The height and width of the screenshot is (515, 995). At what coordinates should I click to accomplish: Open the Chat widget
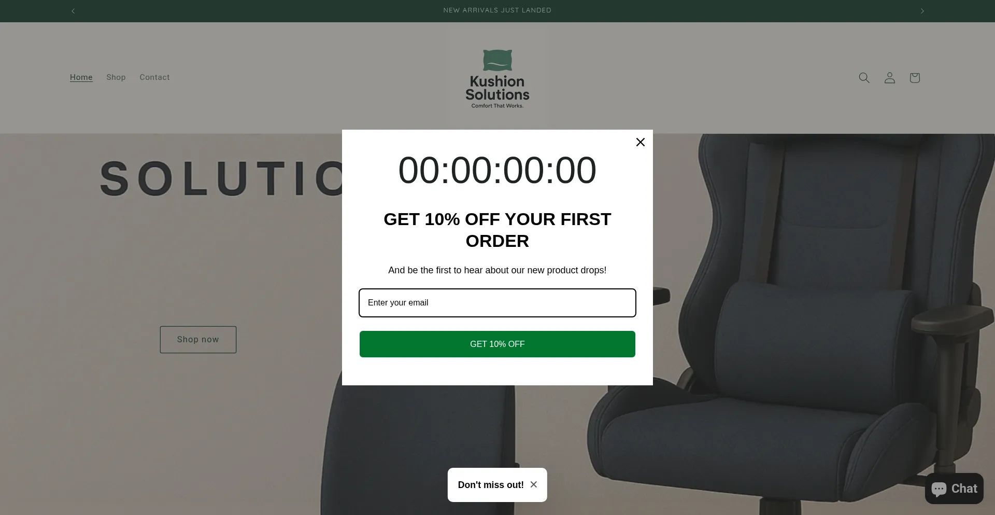pos(954,489)
